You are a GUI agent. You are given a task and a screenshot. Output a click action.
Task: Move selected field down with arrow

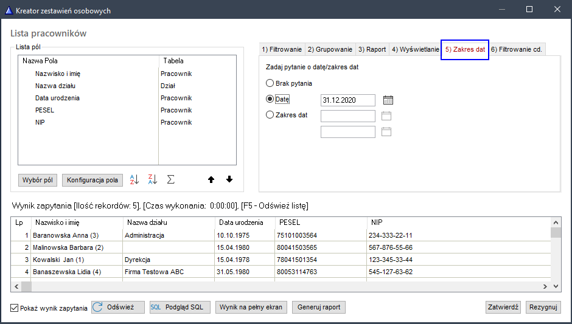point(229,180)
